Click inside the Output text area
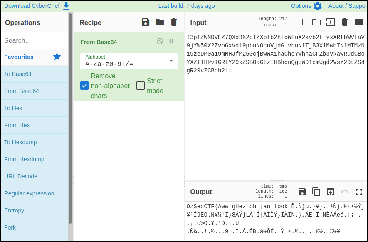The height and width of the screenshot is (242, 368). coord(276,221)
